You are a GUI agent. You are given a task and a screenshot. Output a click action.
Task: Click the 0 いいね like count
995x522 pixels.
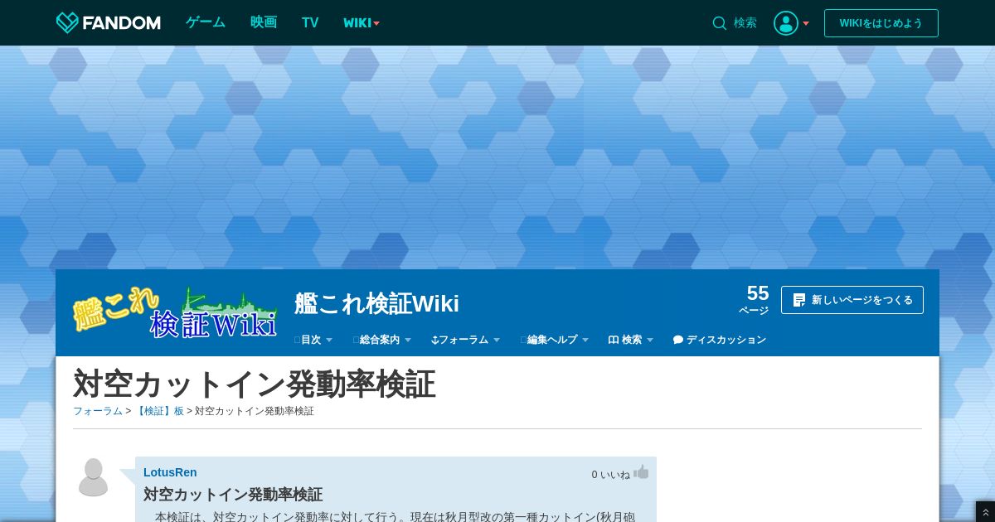click(610, 475)
